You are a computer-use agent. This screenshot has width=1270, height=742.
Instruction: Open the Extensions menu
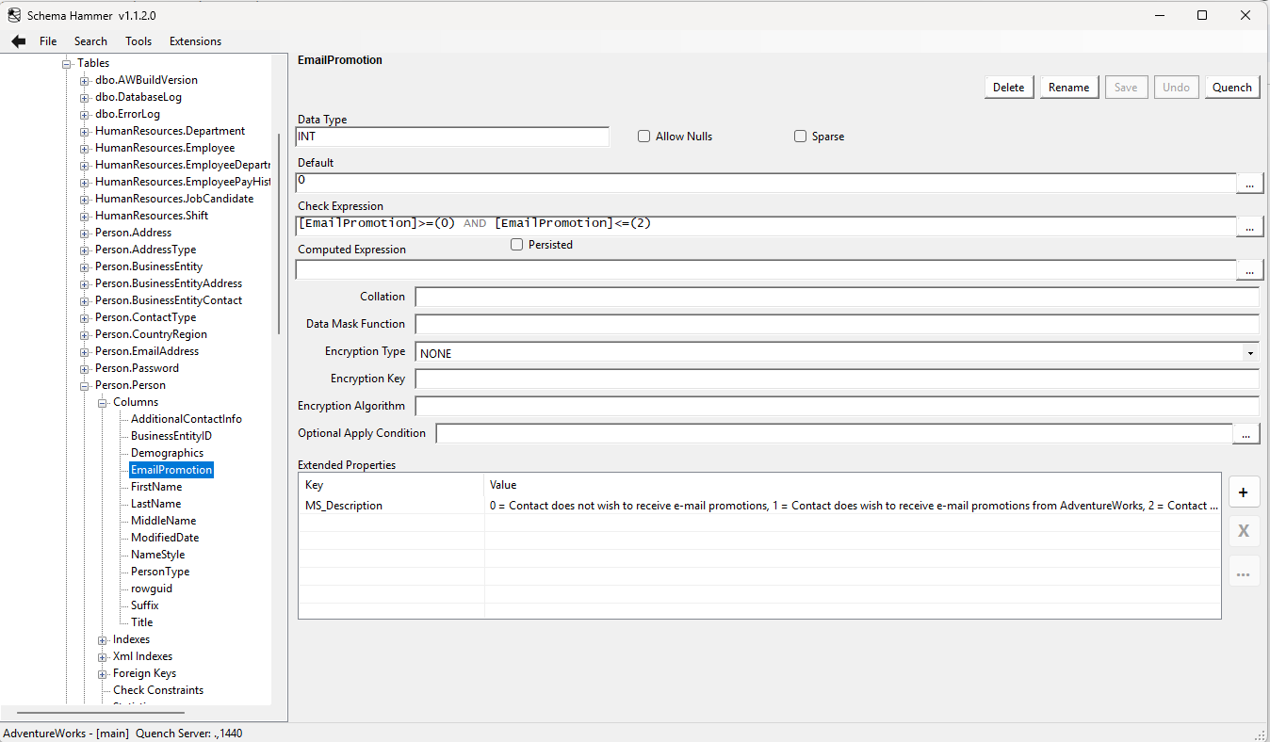(x=195, y=40)
